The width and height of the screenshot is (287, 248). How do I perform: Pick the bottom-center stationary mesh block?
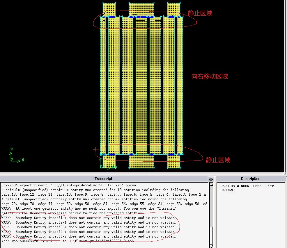141,162
